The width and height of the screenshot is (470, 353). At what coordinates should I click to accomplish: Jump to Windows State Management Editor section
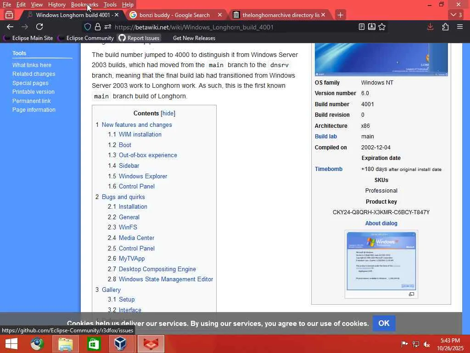[166, 279]
